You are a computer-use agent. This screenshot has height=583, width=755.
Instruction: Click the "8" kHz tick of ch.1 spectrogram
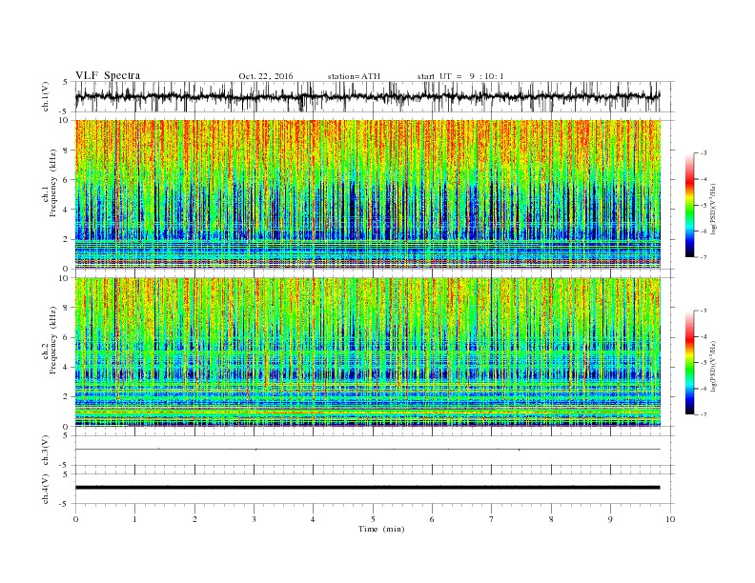point(67,151)
